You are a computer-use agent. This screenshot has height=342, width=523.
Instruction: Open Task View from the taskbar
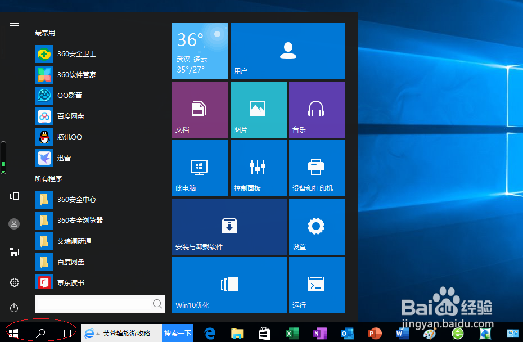(x=67, y=333)
